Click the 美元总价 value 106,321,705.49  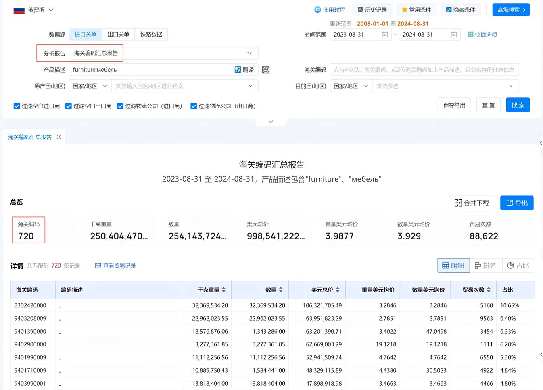pos(322,305)
